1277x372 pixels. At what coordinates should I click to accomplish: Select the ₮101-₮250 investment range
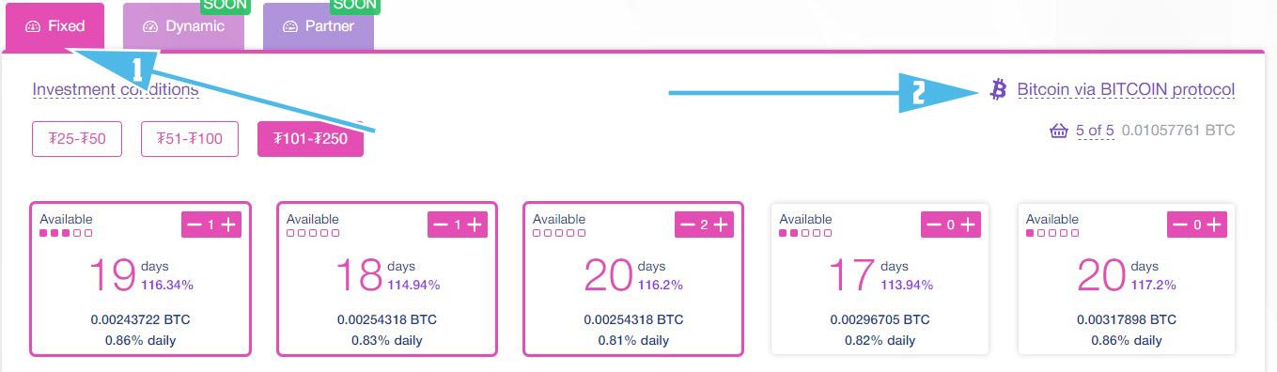[310, 139]
